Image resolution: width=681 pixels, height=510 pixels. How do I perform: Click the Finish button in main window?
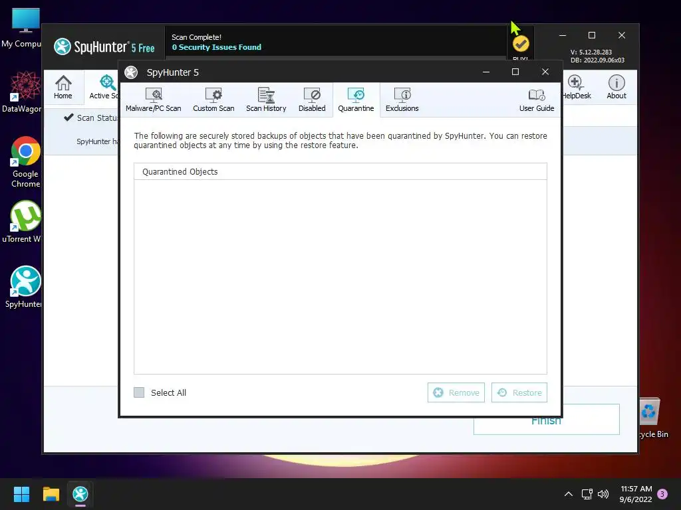(547, 425)
